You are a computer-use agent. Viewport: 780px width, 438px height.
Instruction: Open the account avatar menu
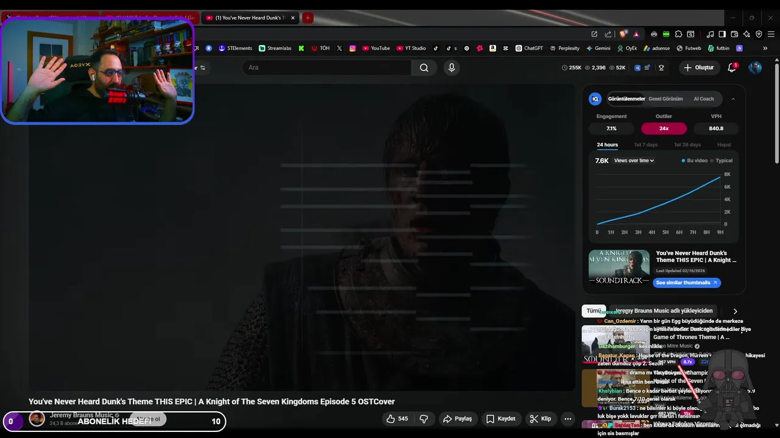(755, 68)
